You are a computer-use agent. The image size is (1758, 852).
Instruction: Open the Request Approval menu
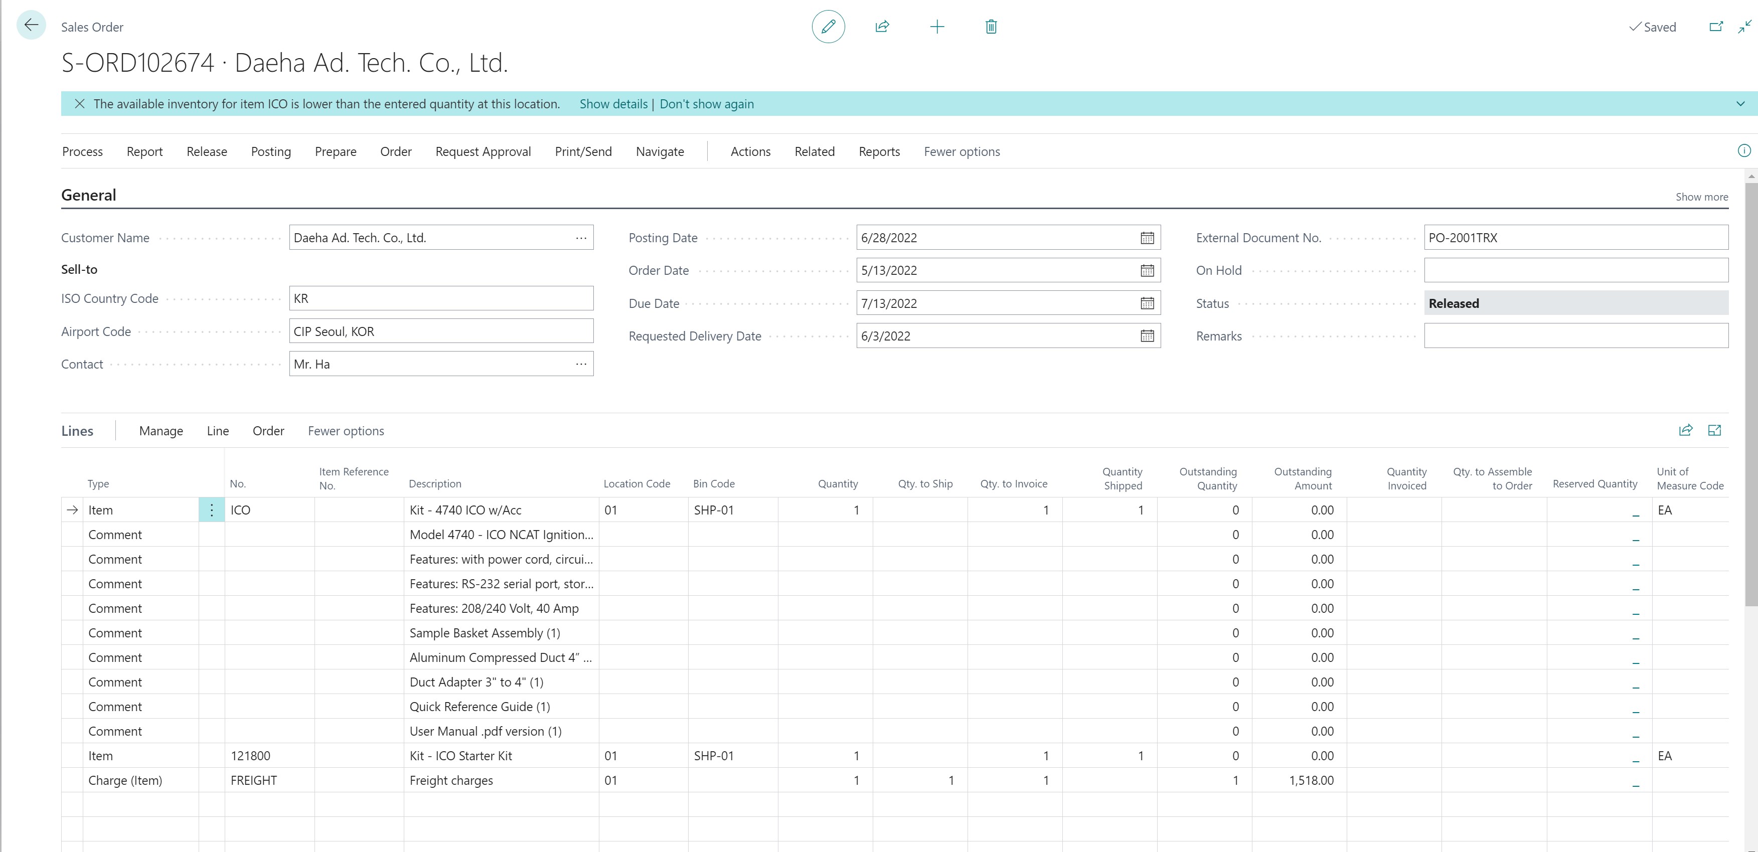(x=483, y=151)
